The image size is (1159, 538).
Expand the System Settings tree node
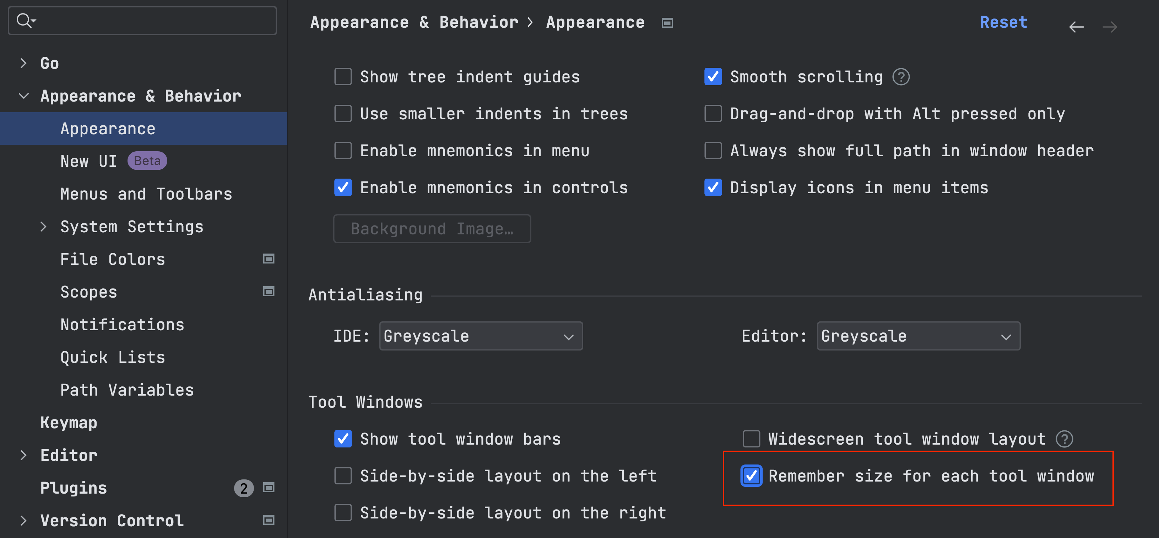click(43, 227)
